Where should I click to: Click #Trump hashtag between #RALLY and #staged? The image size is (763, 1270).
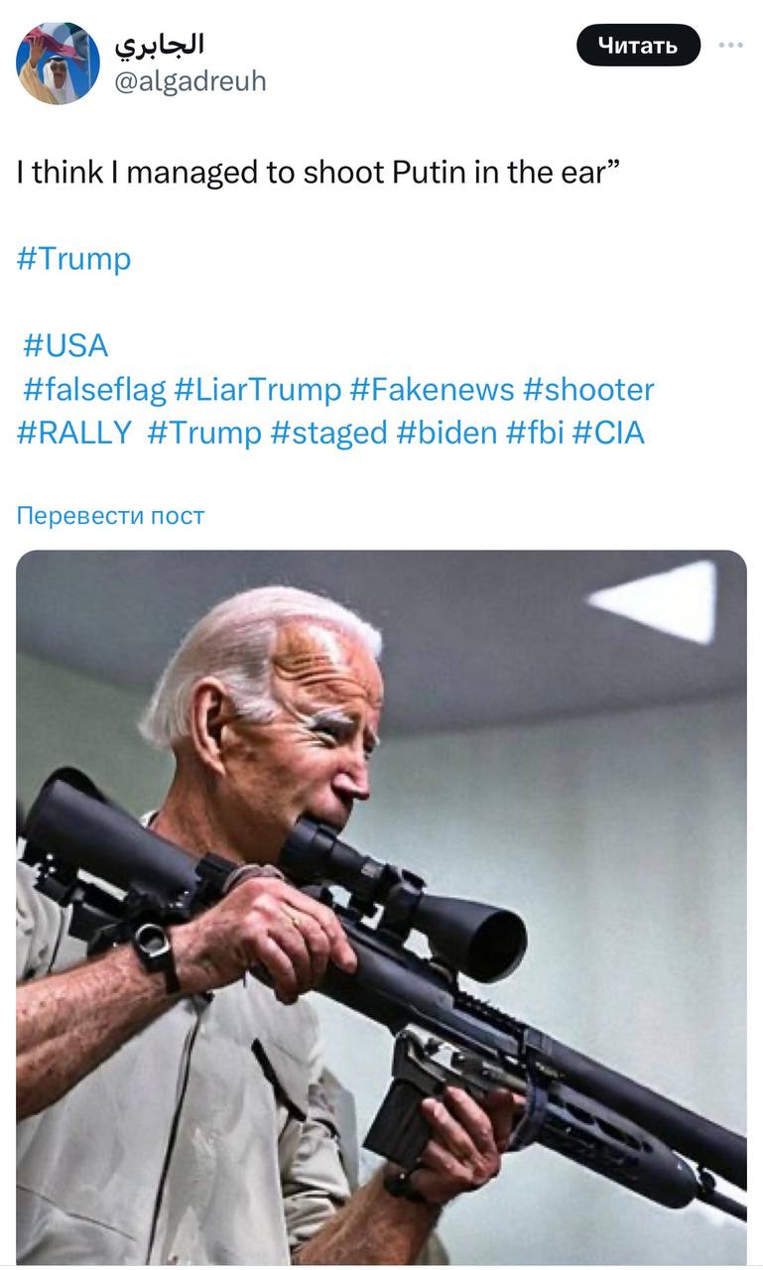[204, 434]
